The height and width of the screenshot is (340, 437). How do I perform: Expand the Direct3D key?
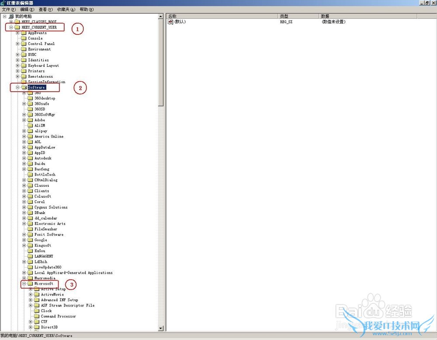click(x=31, y=327)
